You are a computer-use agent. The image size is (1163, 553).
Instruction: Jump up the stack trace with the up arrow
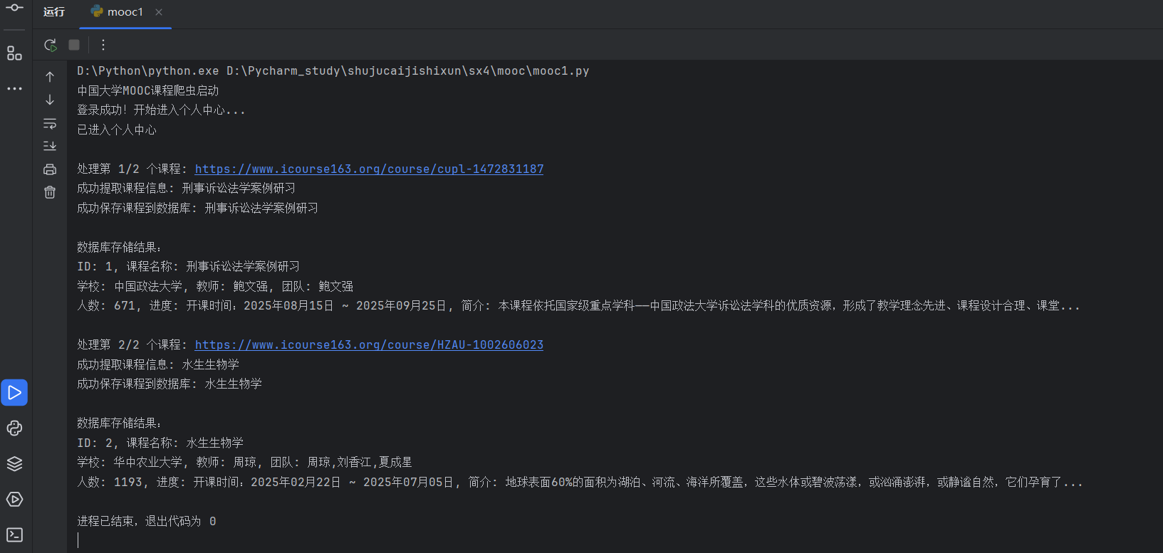50,77
